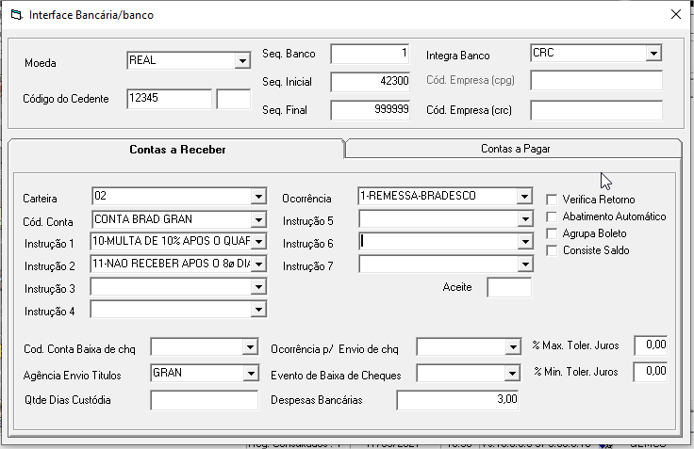Open the Ocorrência dropdown with REMESSA-BRADESCO

click(x=524, y=196)
